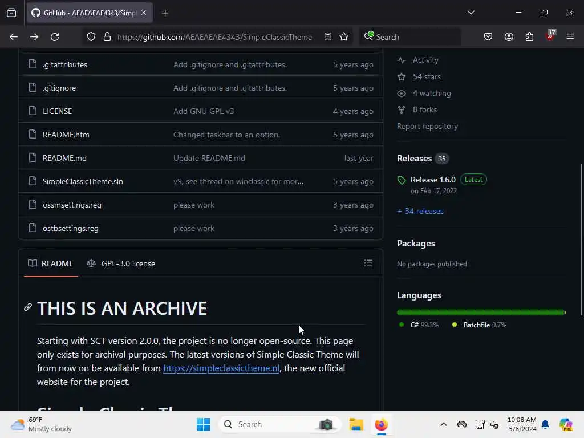
Task: Open the Releases 35 heading
Action: [x=423, y=159]
